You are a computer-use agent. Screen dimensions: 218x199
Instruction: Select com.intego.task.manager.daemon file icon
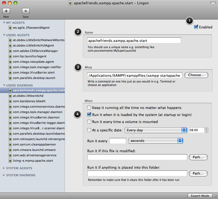pyautogui.click(x=10, y=112)
